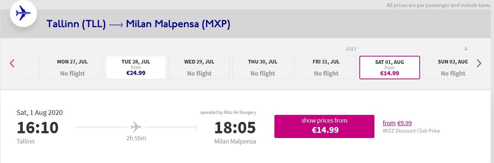Click the partially hidden date tab at far left

[31, 68]
